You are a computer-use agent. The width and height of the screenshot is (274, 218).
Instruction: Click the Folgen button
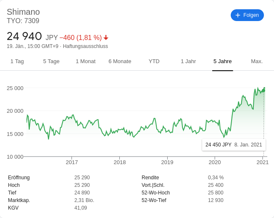tap(247, 15)
